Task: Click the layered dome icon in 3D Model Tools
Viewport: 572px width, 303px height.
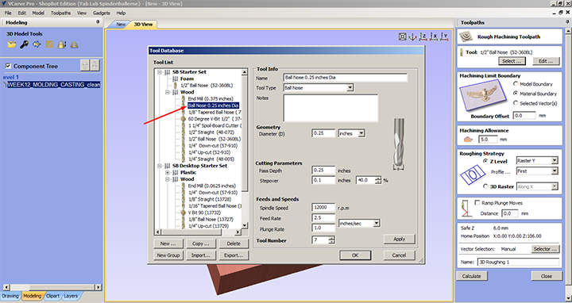Action: [75, 44]
